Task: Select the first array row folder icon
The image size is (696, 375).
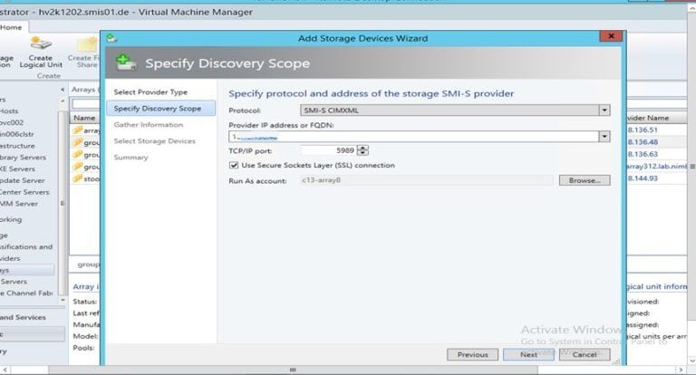Action: (77, 130)
